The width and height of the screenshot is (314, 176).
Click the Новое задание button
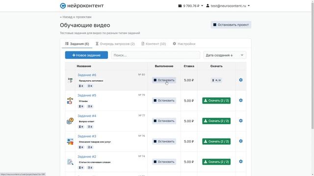pos(86,55)
